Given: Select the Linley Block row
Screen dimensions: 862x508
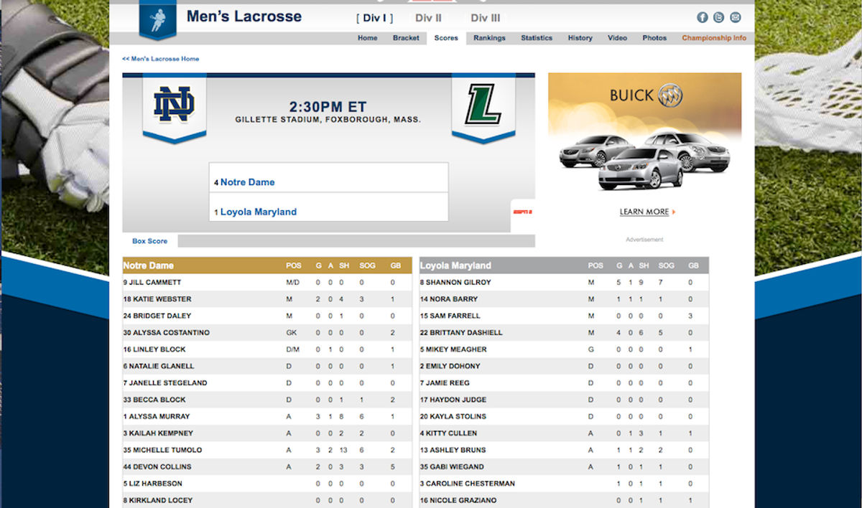Looking at the screenshot, I should [x=267, y=349].
